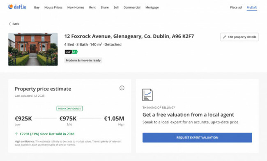The width and height of the screenshot is (267, 161).
Task: Click the pencil icon in Edit property details
Action: (x=224, y=37)
